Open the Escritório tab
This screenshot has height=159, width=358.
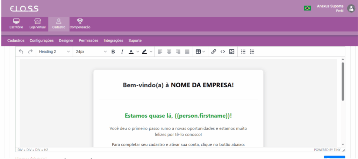click(16, 23)
